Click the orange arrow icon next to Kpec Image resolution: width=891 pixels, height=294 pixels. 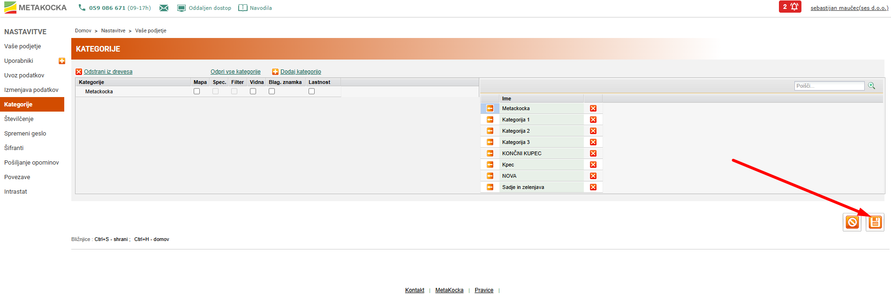[x=490, y=165]
